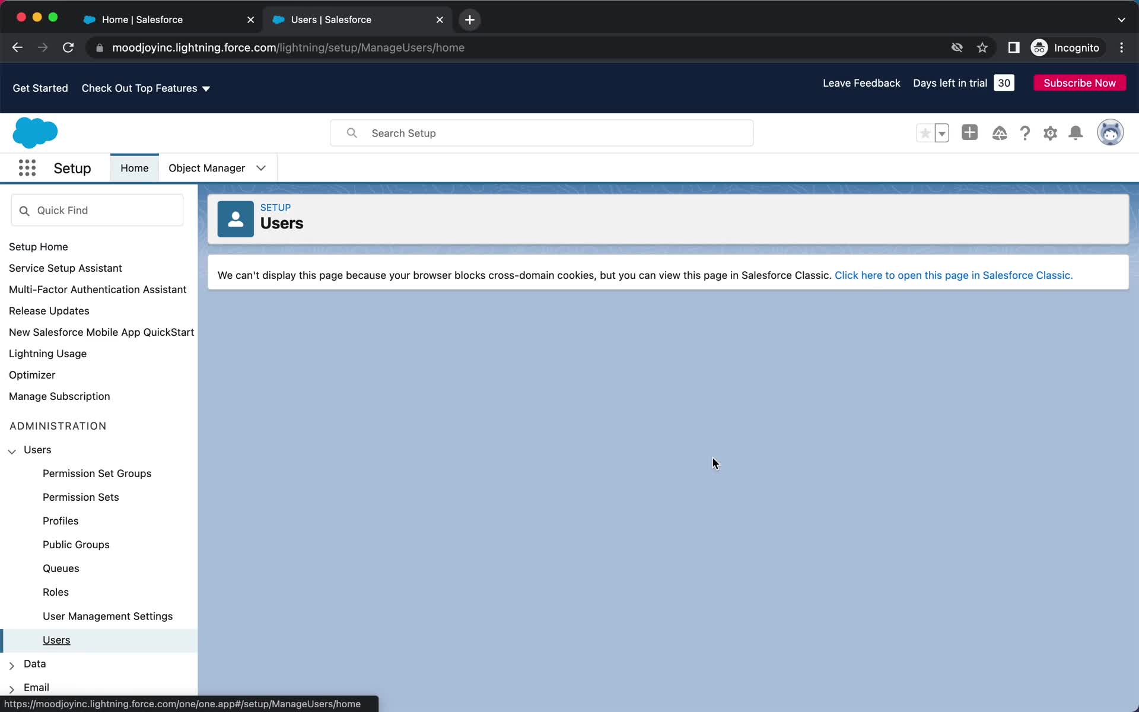This screenshot has height=712, width=1139.
Task: Click the Users page header icon
Action: [236, 219]
